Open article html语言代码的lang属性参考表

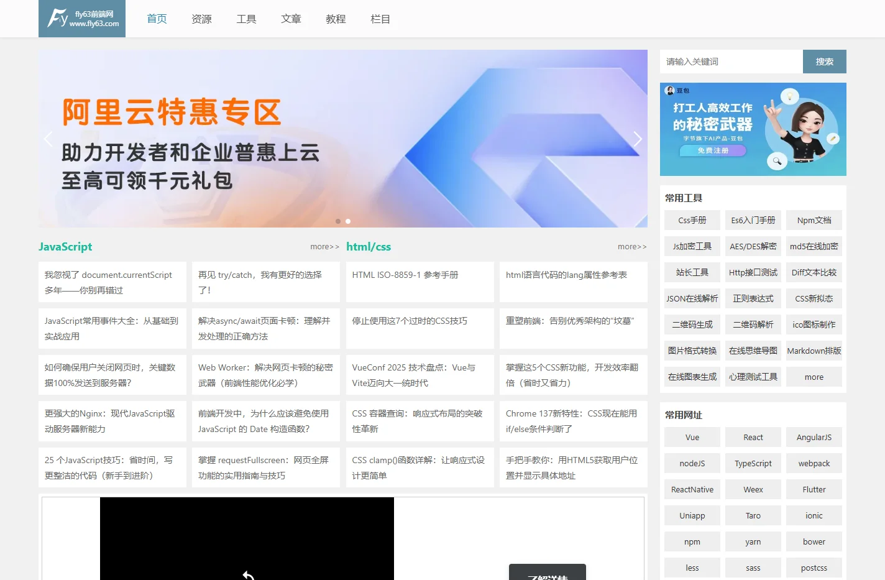click(574, 282)
